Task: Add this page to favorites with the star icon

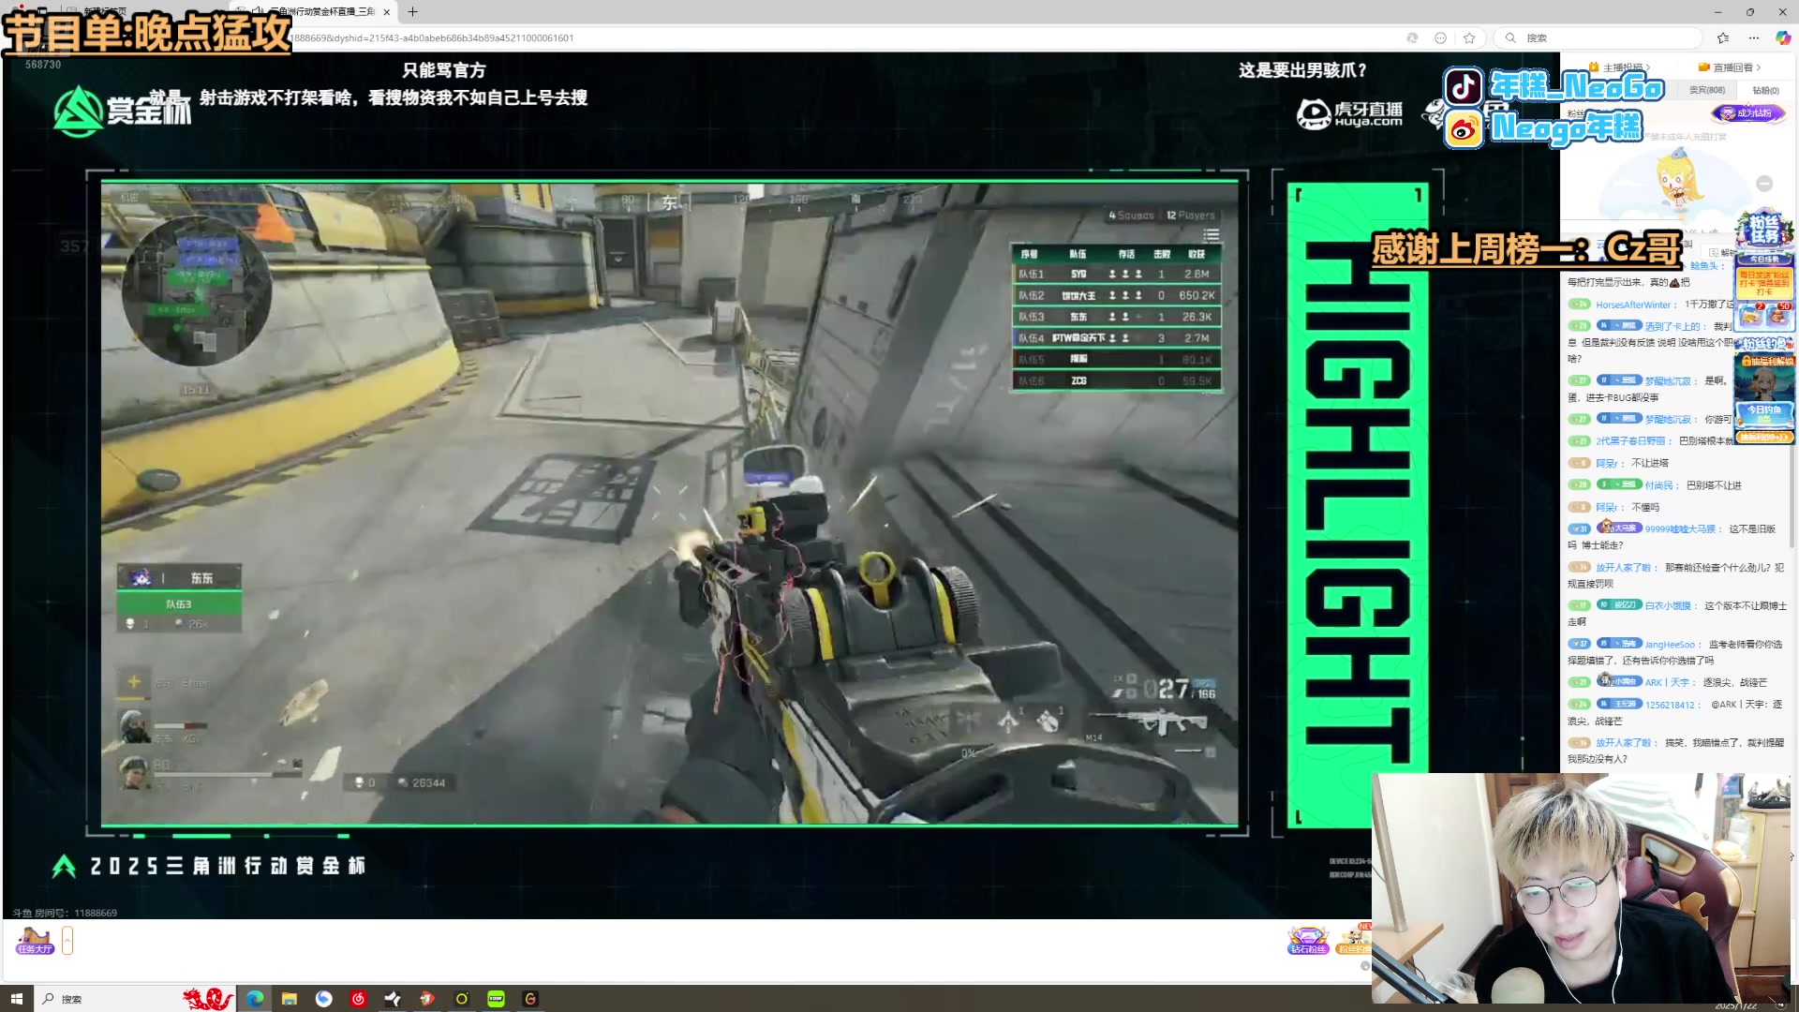Action: (x=1469, y=38)
